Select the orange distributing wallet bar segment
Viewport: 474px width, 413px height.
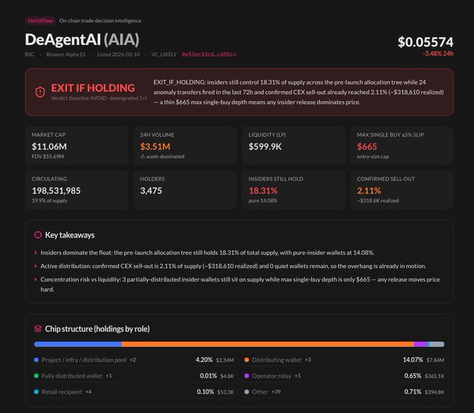coord(268,344)
